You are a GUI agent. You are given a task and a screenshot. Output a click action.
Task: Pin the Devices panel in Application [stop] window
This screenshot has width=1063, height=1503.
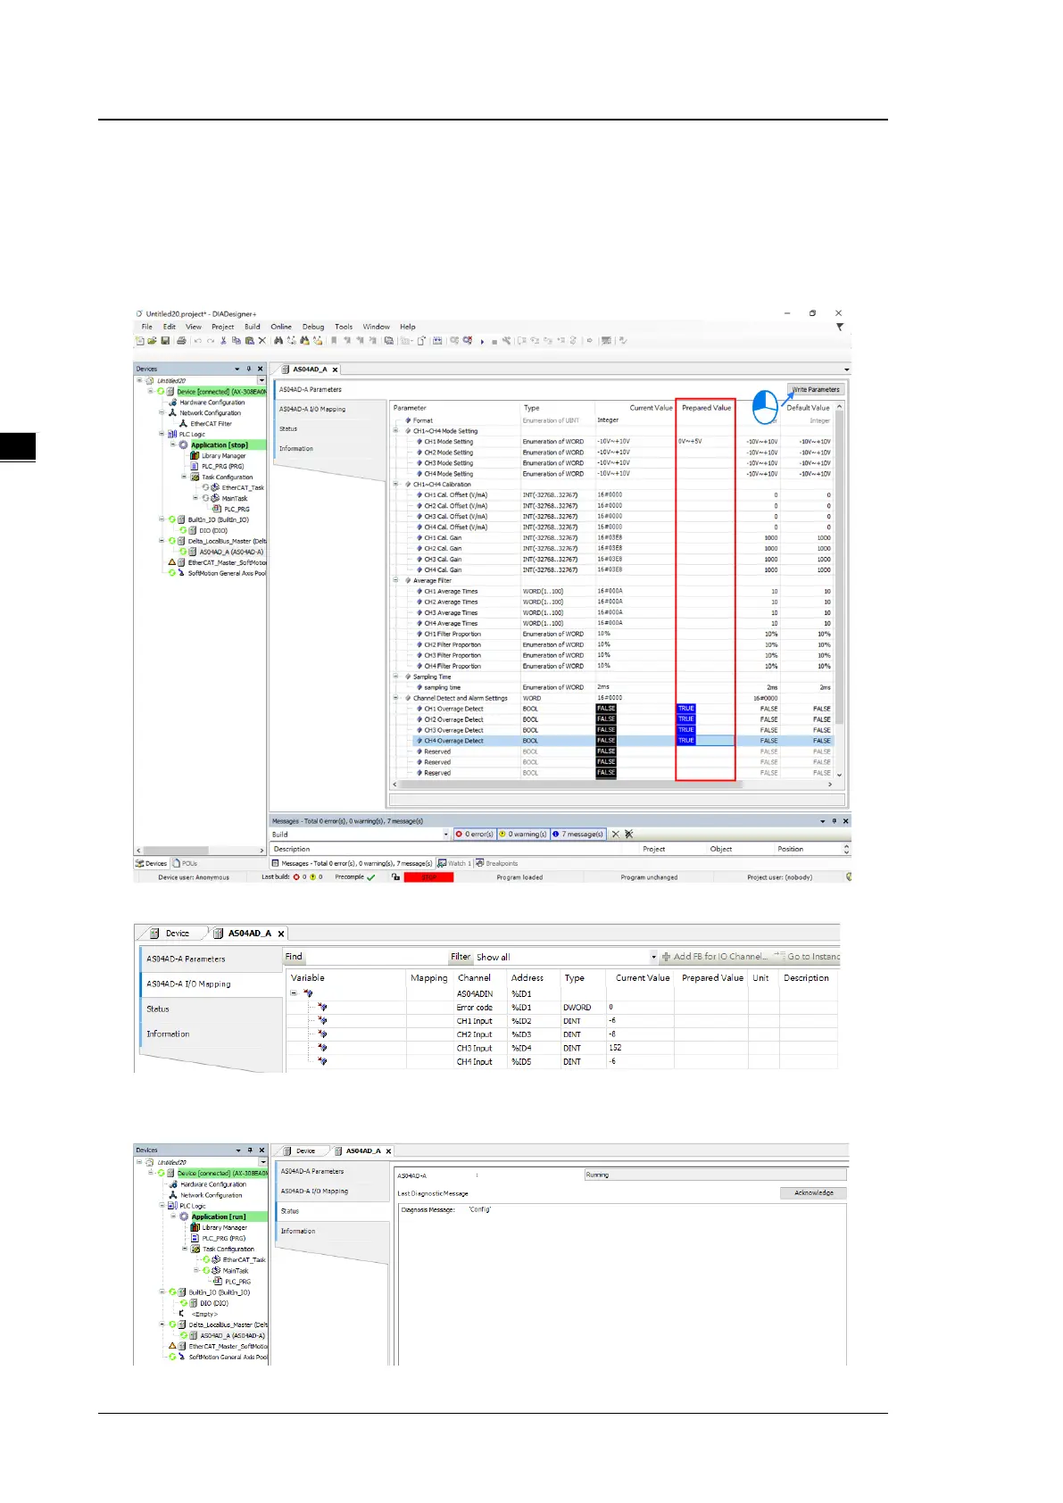click(x=249, y=369)
